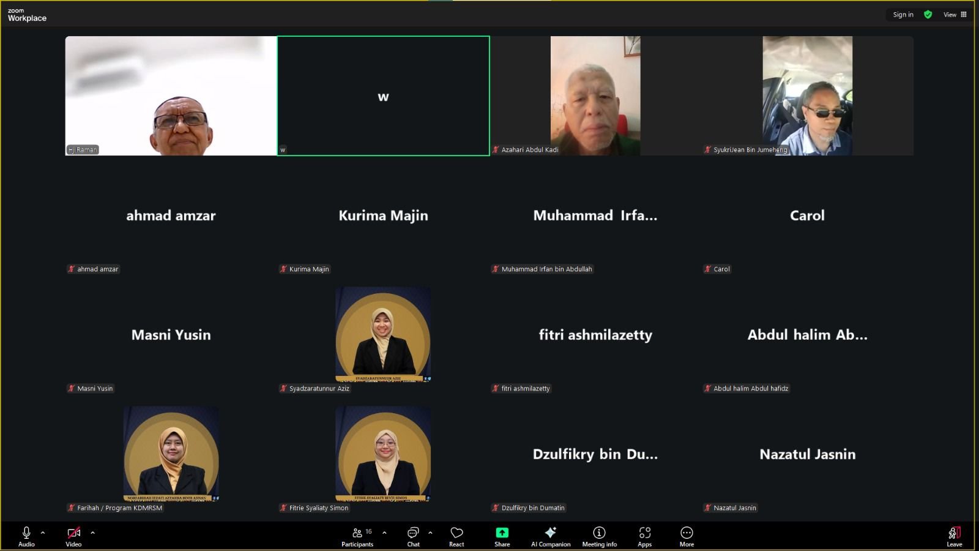979x551 pixels.
Task: Select Syadzaratunnur Aziz's video tile
Action: pyautogui.click(x=383, y=334)
